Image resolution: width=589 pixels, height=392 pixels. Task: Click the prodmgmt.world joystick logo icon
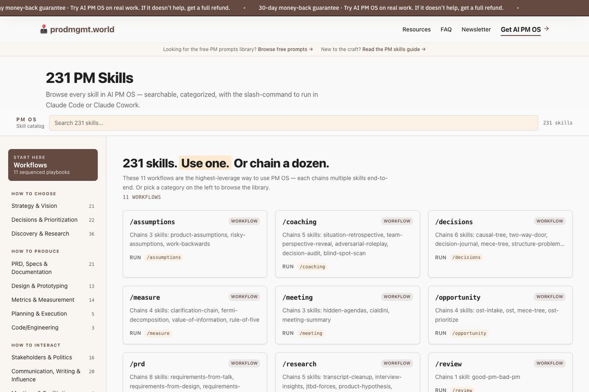tap(44, 29)
